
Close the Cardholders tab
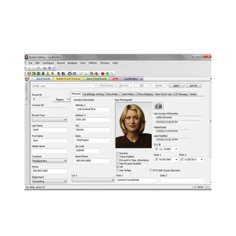(141, 79)
